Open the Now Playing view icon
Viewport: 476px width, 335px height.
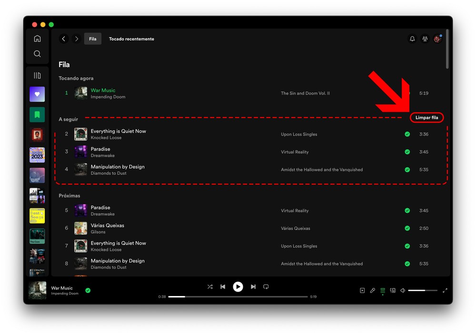(362, 290)
